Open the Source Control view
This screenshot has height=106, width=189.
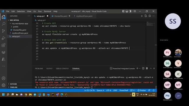[x=4, y=31]
